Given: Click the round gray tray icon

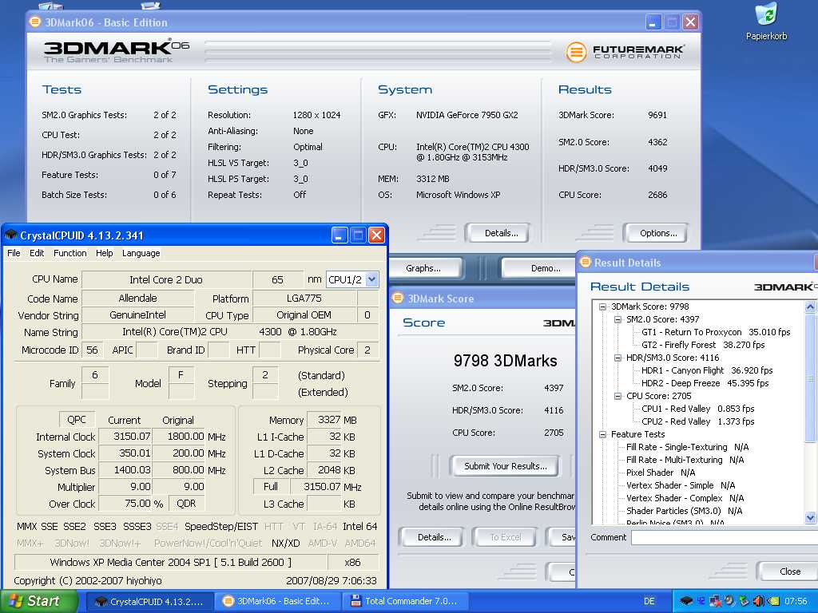Looking at the screenshot, I should pyautogui.click(x=730, y=601).
